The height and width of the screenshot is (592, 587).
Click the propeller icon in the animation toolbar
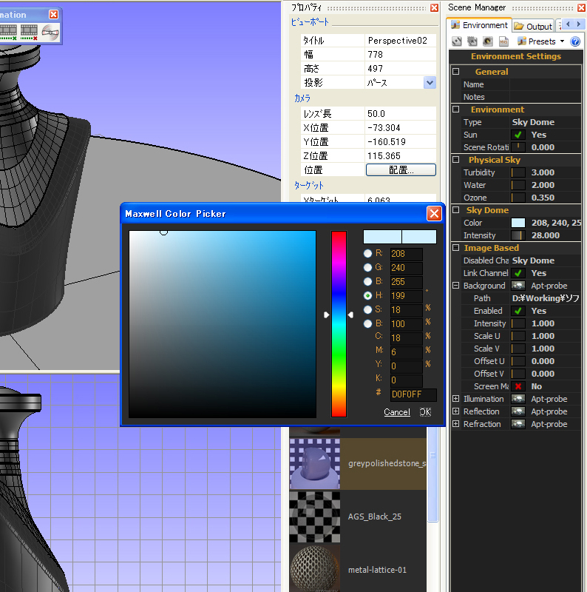coord(50,32)
